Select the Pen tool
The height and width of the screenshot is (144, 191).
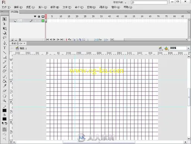(x=4, y=43)
